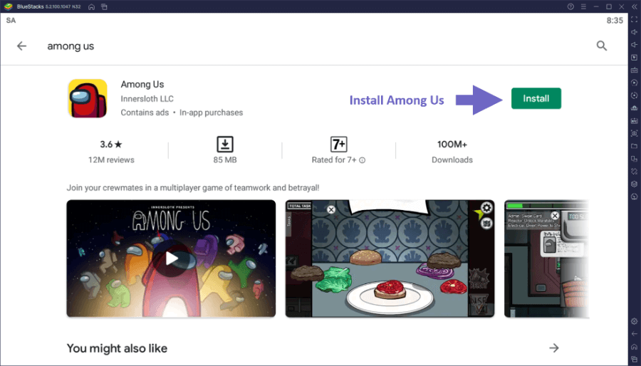Collapse the BlueStacks sidebar with double chevron
The height and width of the screenshot is (366, 641).
point(634,6)
